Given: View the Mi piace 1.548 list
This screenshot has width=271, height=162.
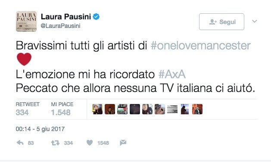Looking at the screenshot, I should point(62,109).
